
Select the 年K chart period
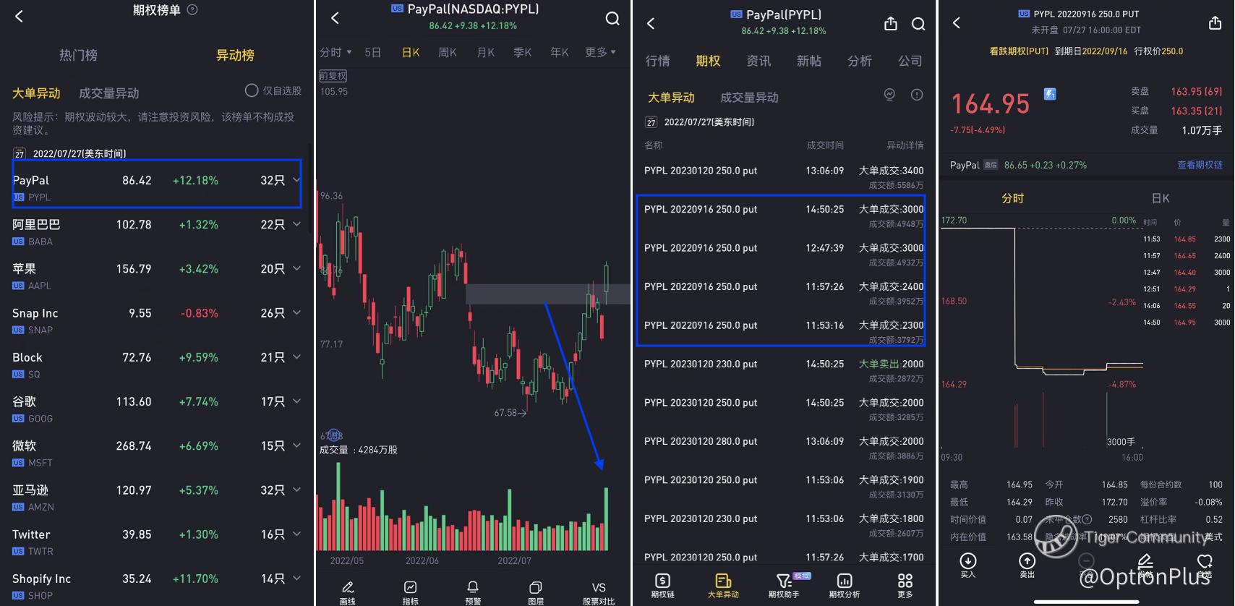560,52
